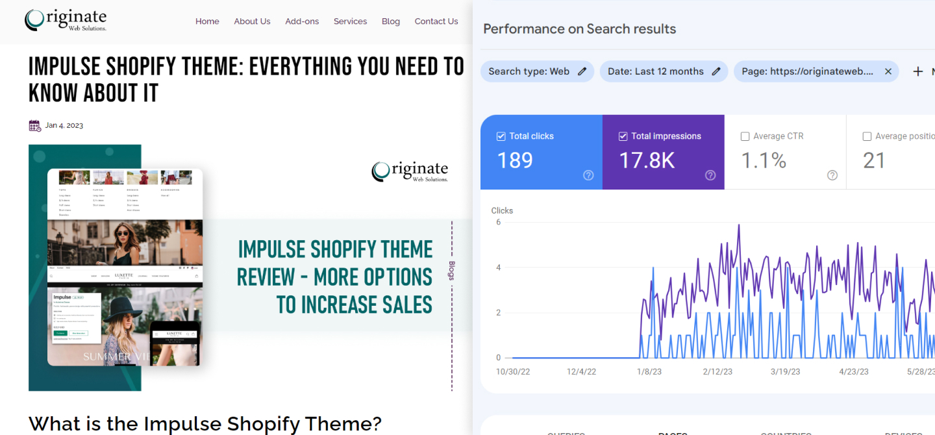Click the 3/19/23 chart date label
Screen dimensions: 935x435
[x=785, y=372]
